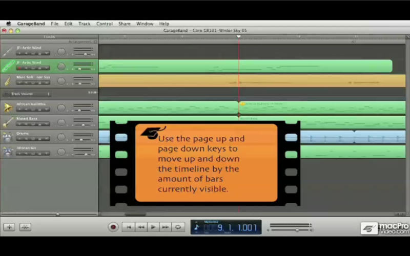Mute the African Kalimba track

tap(26, 110)
